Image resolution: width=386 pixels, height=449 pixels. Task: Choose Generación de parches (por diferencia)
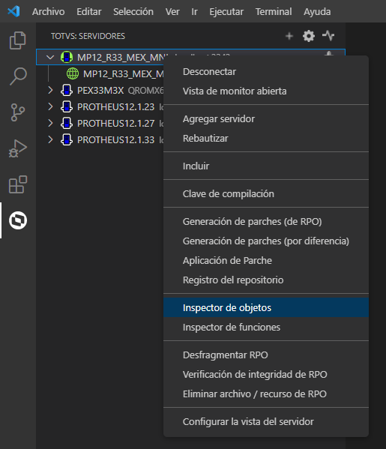point(266,241)
